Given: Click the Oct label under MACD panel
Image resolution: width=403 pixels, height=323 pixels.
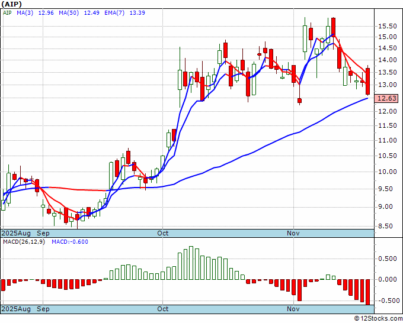Looking at the screenshot, I should 163,309.
